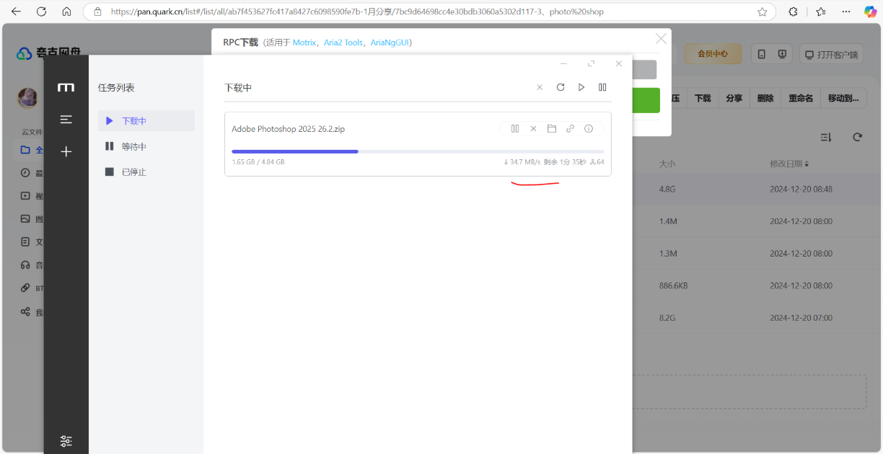
Task: Pause the Adobe Photoshop zip download task
Action: (515, 129)
